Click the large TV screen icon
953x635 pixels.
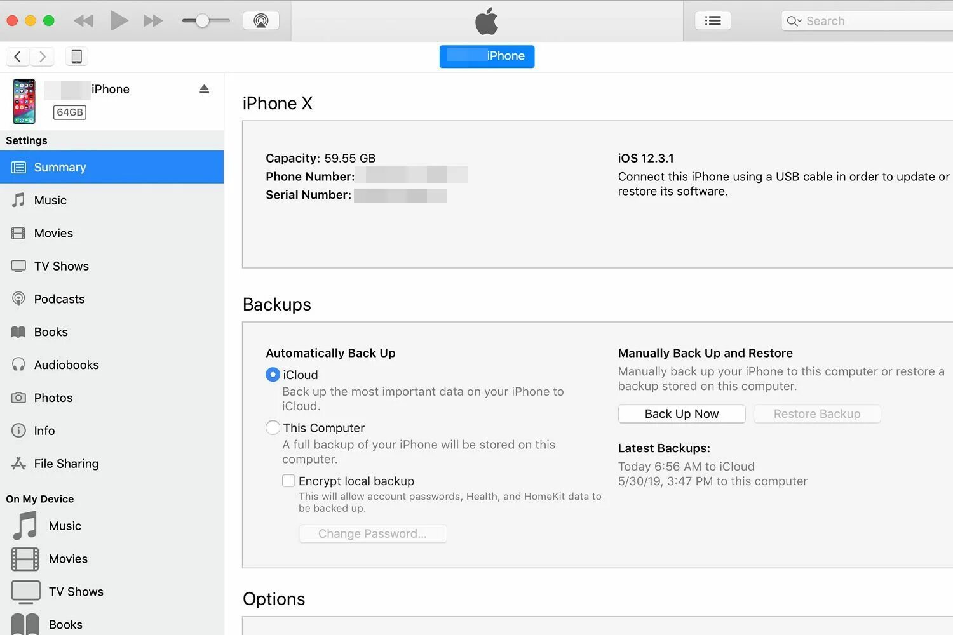[x=25, y=592]
